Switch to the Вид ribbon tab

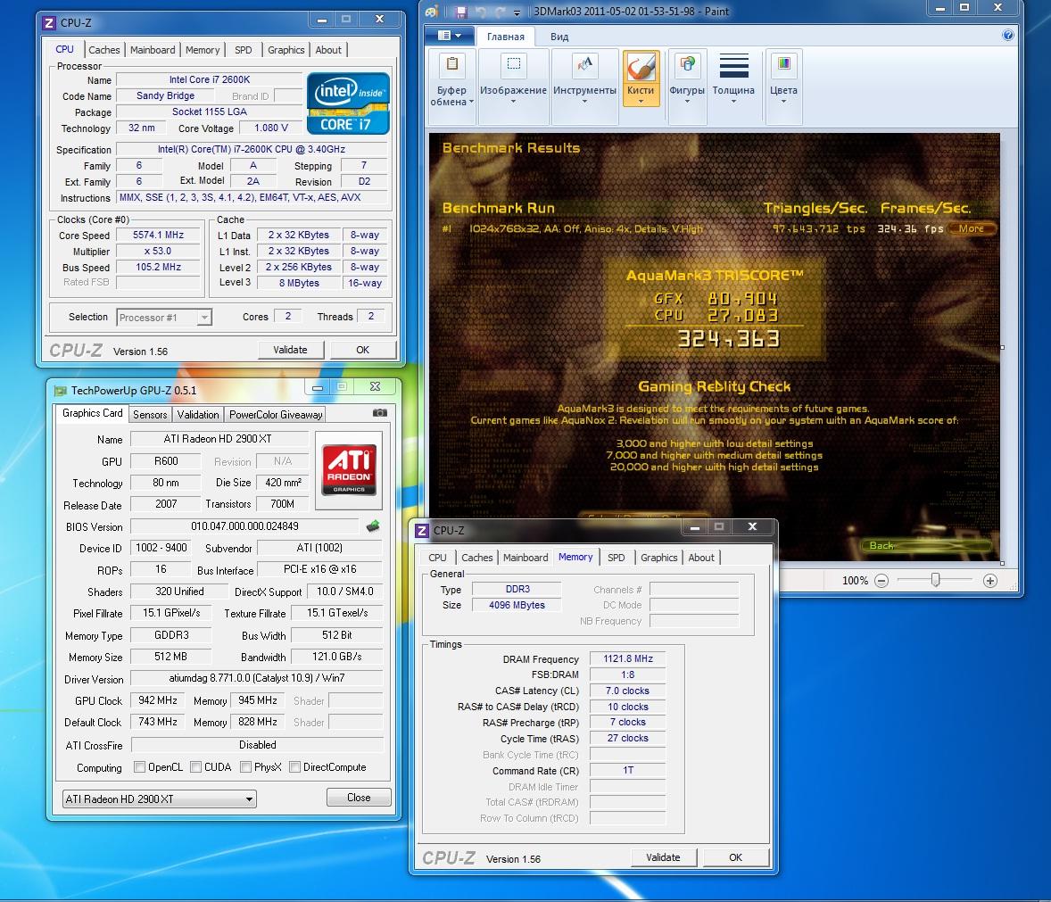pyautogui.click(x=559, y=37)
